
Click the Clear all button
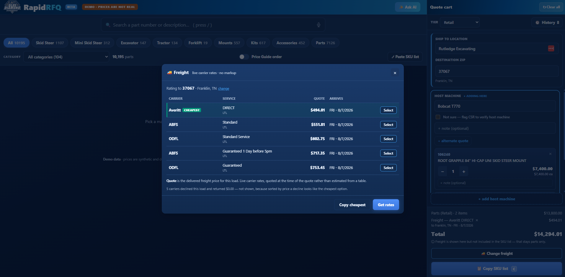click(x=551, y=7)
